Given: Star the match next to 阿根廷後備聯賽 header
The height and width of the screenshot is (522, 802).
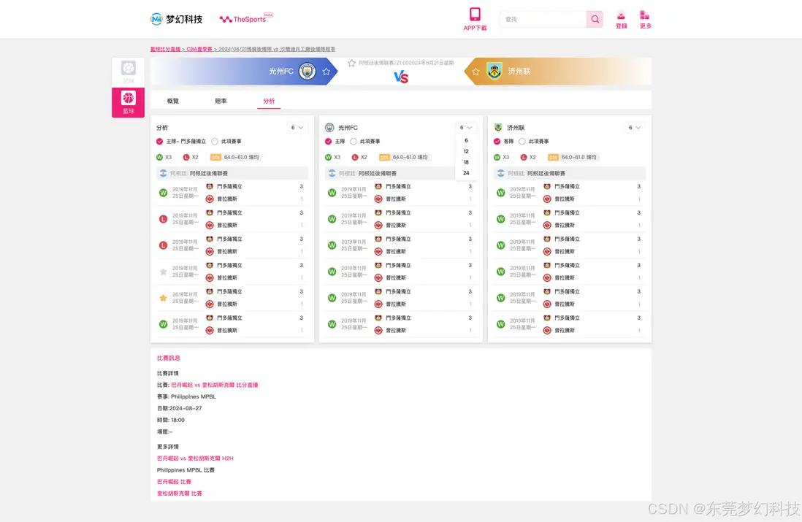Looking at the screenshot, I should pos(351,63).
